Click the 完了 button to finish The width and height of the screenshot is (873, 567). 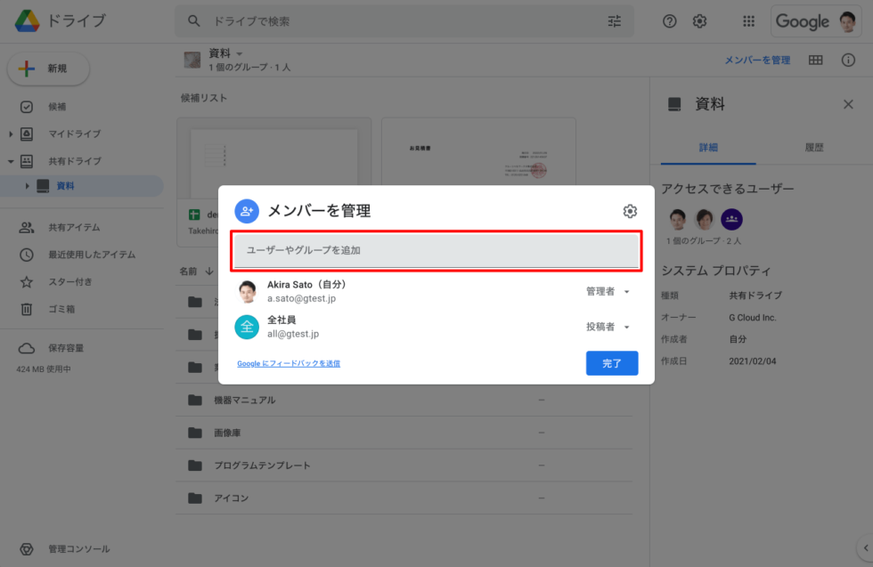[612, 363]
